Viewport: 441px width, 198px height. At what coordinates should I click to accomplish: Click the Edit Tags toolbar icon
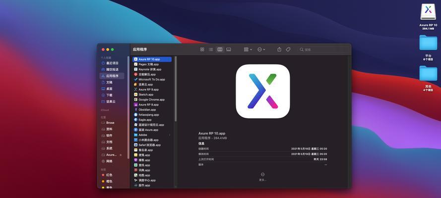[x=288, y=49]
